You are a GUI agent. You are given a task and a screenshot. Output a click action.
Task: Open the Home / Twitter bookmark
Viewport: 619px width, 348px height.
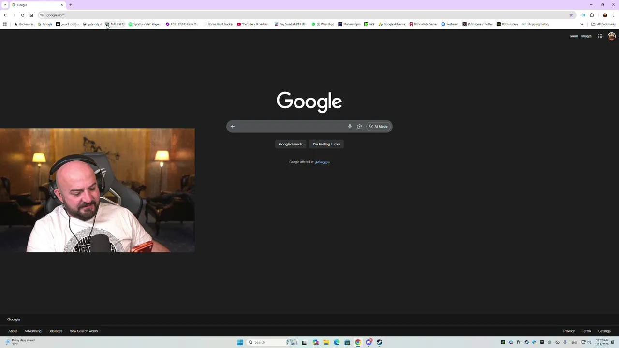coord(477,24)
